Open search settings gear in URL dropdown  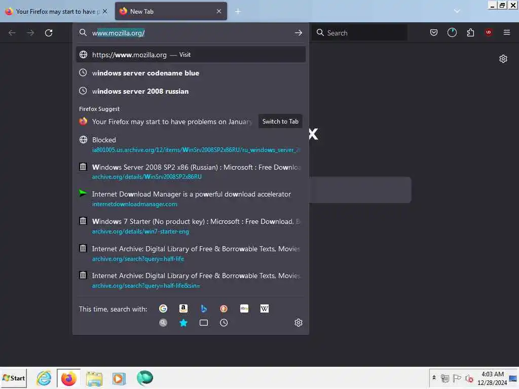[x=299, y=323]
